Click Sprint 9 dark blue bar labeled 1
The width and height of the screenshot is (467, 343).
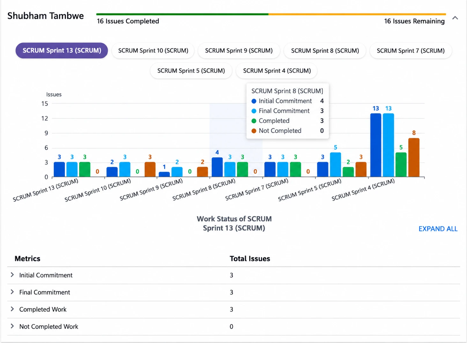point(164,175)
